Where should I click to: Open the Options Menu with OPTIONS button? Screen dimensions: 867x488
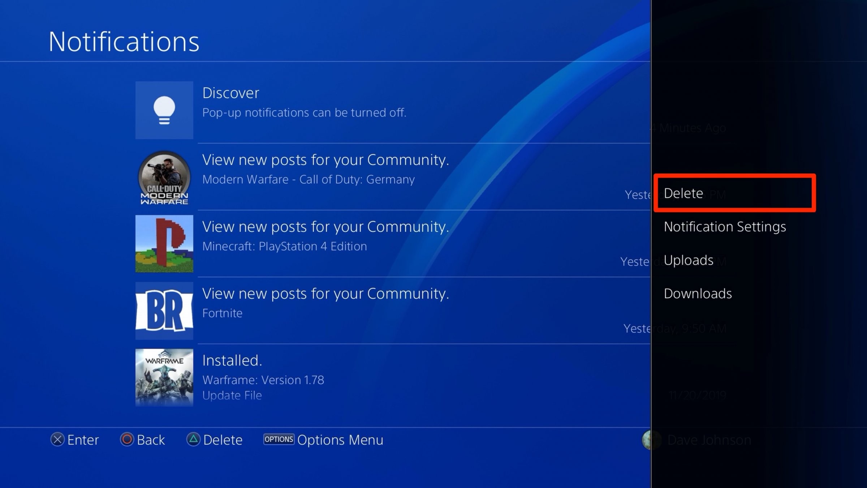(x=322, y=439)
